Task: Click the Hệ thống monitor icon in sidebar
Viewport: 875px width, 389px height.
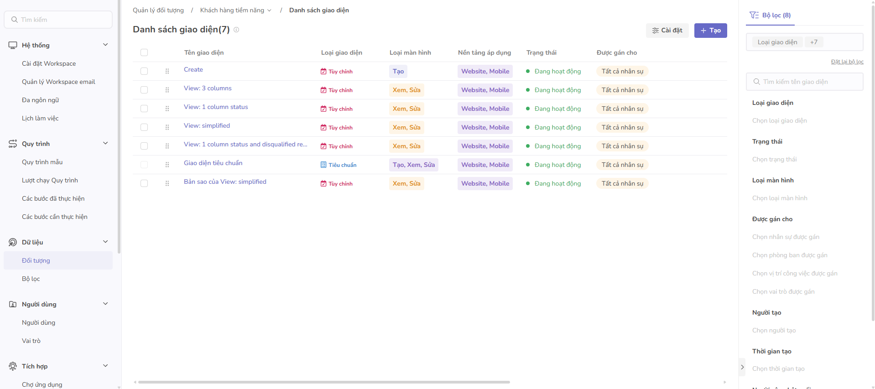Action: pos(13,45)
